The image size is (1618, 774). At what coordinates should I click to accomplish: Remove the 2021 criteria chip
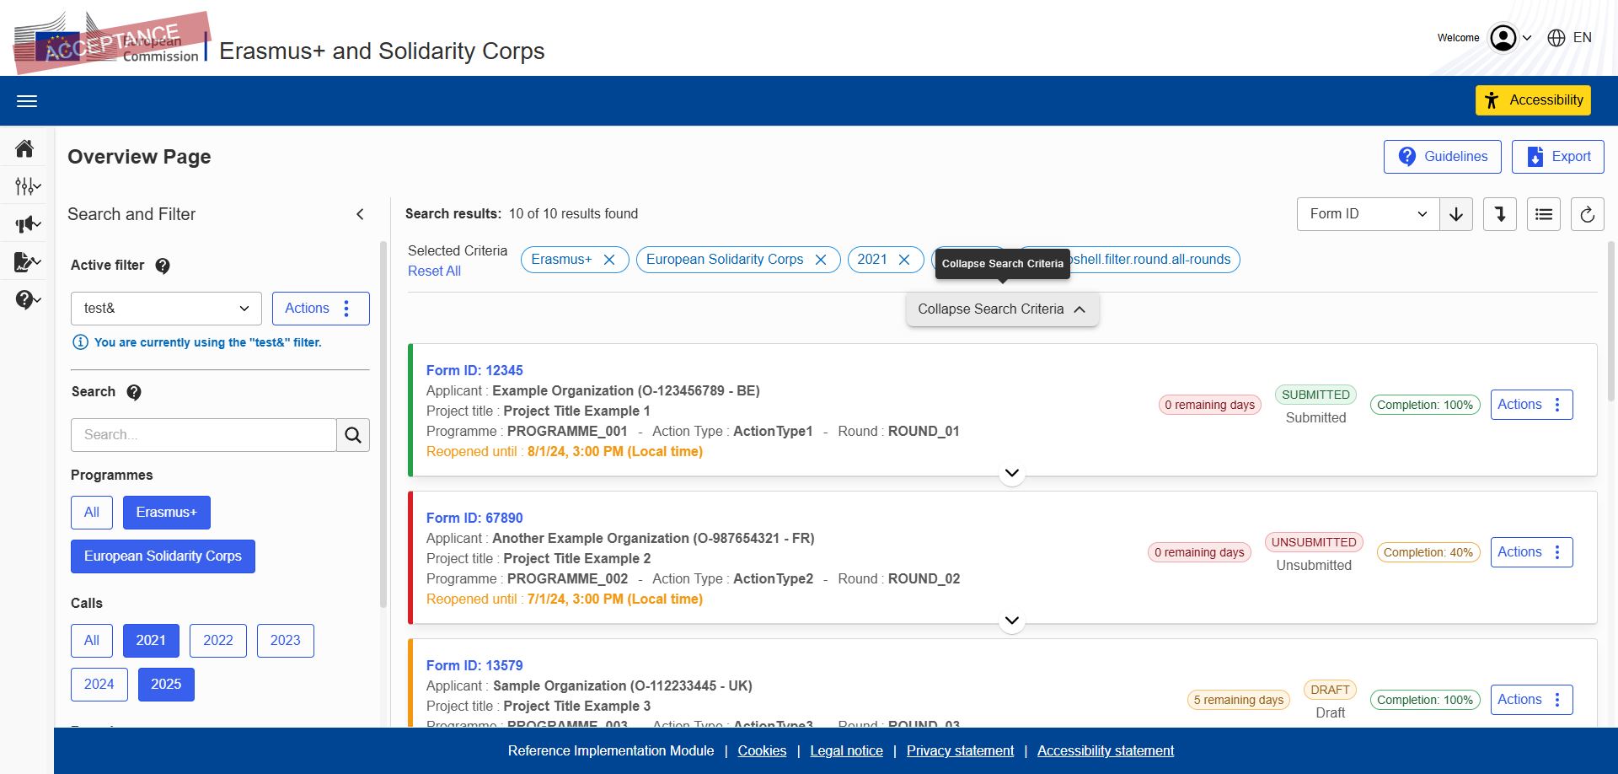tap(904, 260)
